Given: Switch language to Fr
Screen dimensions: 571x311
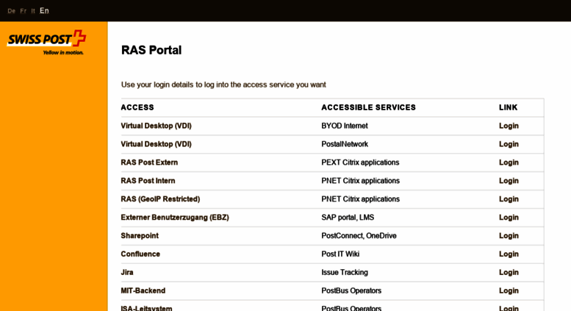Looking at the screenshot, I should tap(24, 11).
